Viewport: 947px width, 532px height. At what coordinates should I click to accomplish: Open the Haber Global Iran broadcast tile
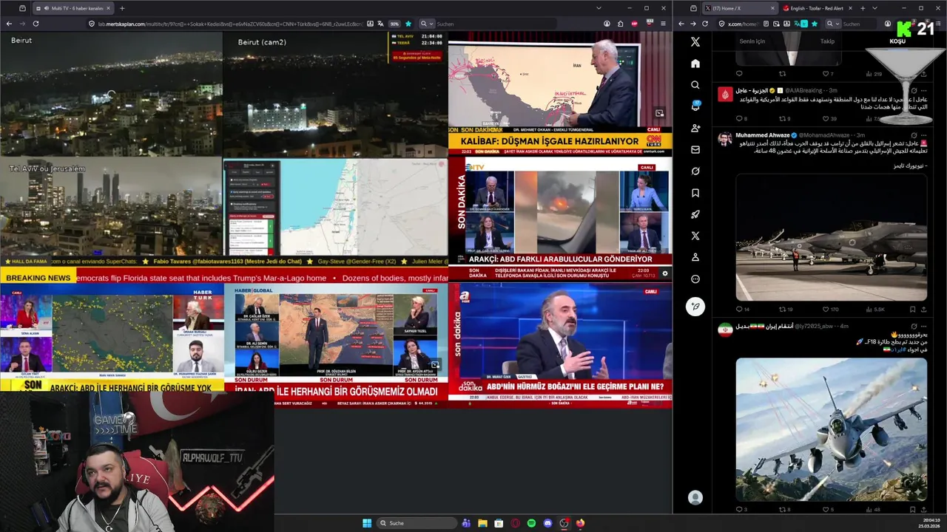[335, 345]
